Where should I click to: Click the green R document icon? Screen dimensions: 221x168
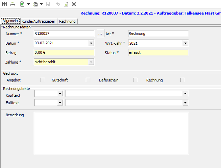pyautogui.click(x=22, y=4)
